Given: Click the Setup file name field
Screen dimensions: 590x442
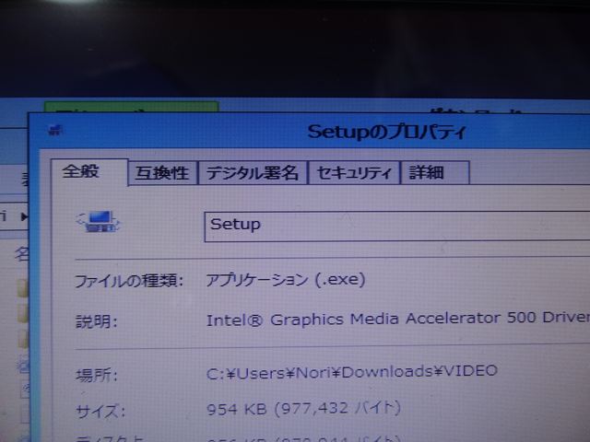Looking at the screenshot, I should [x=397, y=226].
